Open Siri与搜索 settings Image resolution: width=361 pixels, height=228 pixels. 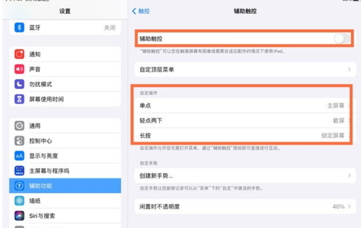pyautogui.click(x=65, y=216)
